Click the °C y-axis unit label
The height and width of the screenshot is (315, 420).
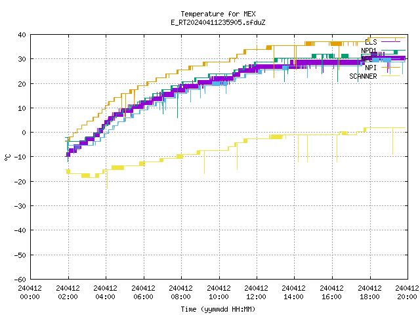7,157
